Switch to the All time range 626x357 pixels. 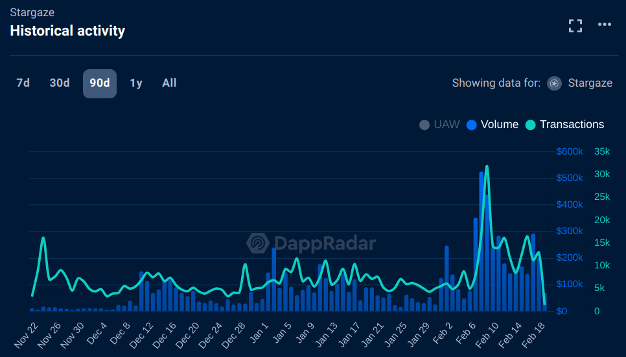pyautogui.click(x=169, y=83)
